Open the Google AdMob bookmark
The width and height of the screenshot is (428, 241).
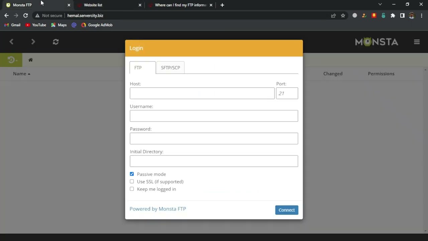pos(97,25)
